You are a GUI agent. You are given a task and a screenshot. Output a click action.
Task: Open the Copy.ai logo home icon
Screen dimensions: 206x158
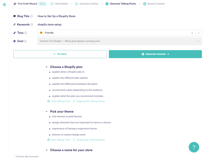click(4, 5)
